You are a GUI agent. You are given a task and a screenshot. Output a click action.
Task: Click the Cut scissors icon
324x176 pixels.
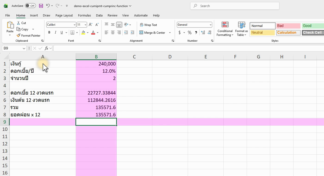[18, 23]
